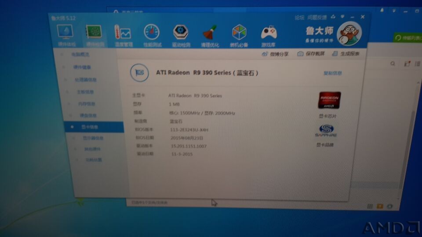Open the 论坛 link in title bar
This screenshot has width=422, height=237.
[299, 18]
